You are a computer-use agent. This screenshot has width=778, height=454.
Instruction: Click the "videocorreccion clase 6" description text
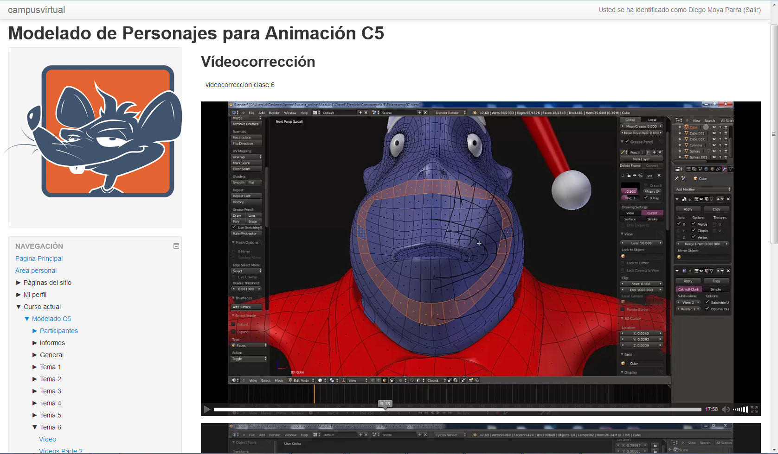pos(240,85)
